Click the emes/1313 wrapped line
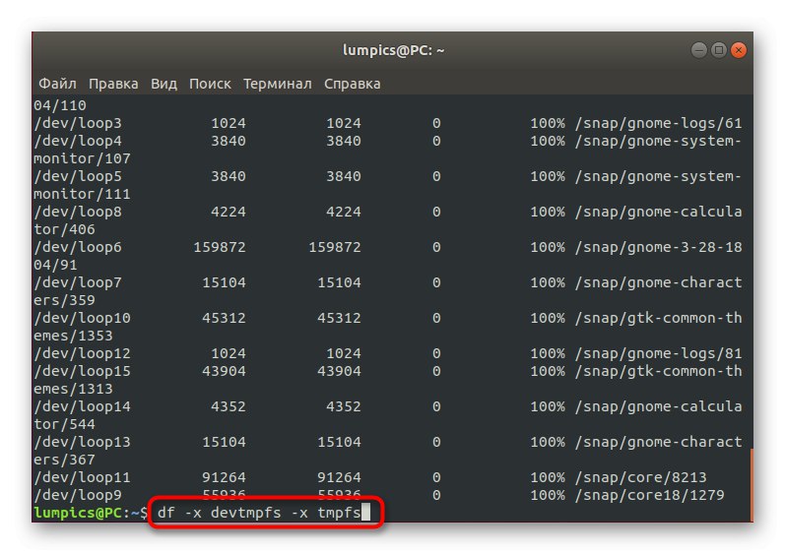 pyautogui.click(x=73, y=389)
